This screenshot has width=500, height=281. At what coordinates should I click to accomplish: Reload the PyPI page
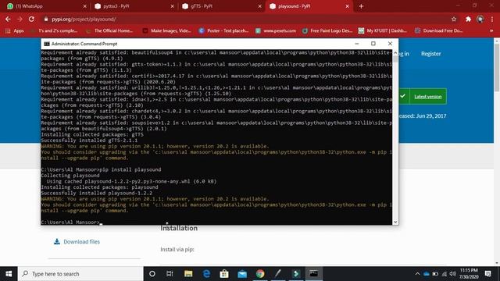[31, 19]
